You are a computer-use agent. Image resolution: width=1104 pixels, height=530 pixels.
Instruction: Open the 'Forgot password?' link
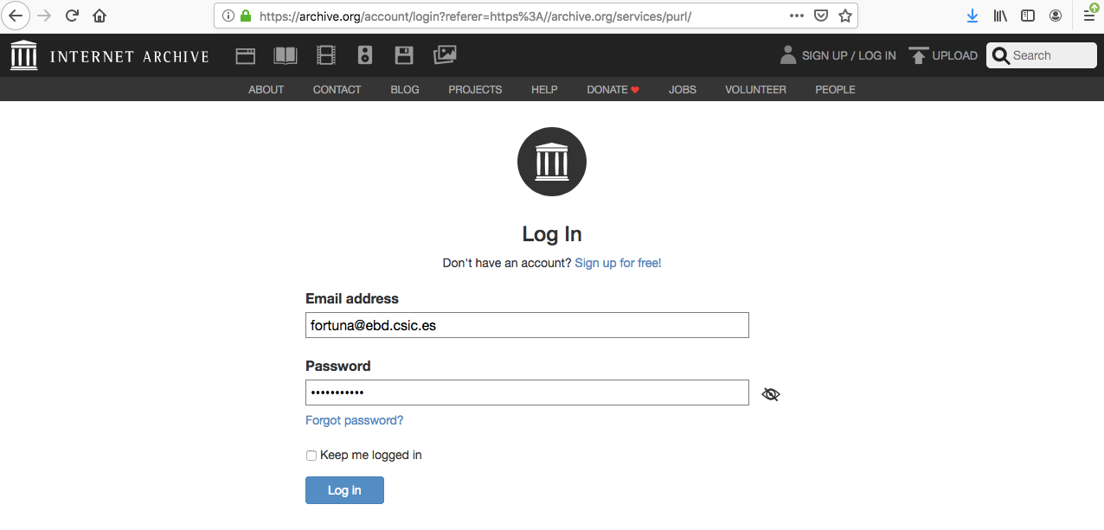coord(355,420)
